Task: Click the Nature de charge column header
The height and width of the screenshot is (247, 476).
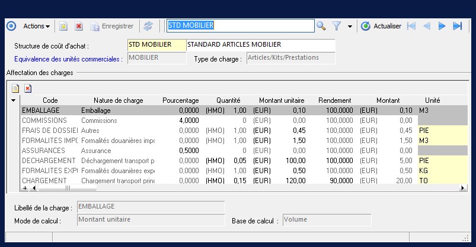Action: pyautogui.click(x=118, y=100)
